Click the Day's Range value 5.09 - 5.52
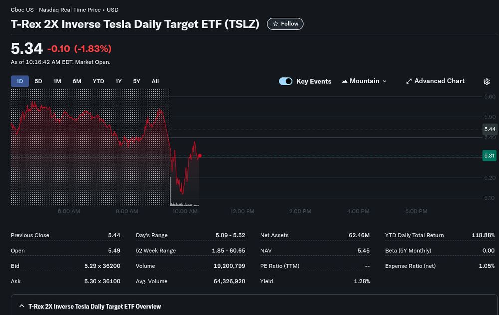Screen dimensions: 499x315 (x=230, y=235)
